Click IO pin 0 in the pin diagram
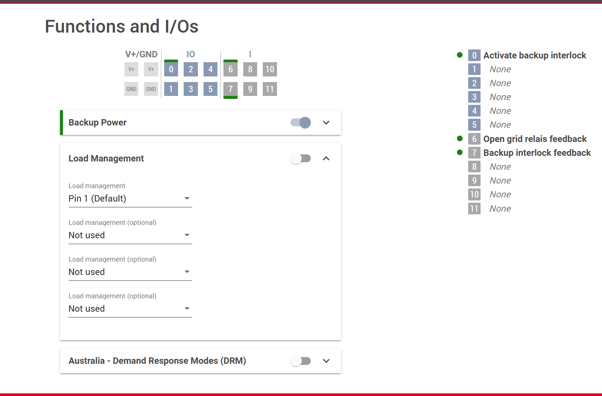The width and height of the screenshot is (602, 396). pyautogui.click(x=171, y=69)
